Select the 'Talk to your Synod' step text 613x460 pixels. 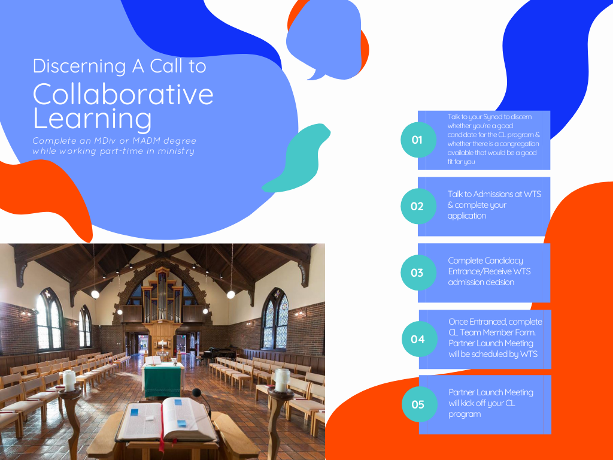(x=493, y=139)
